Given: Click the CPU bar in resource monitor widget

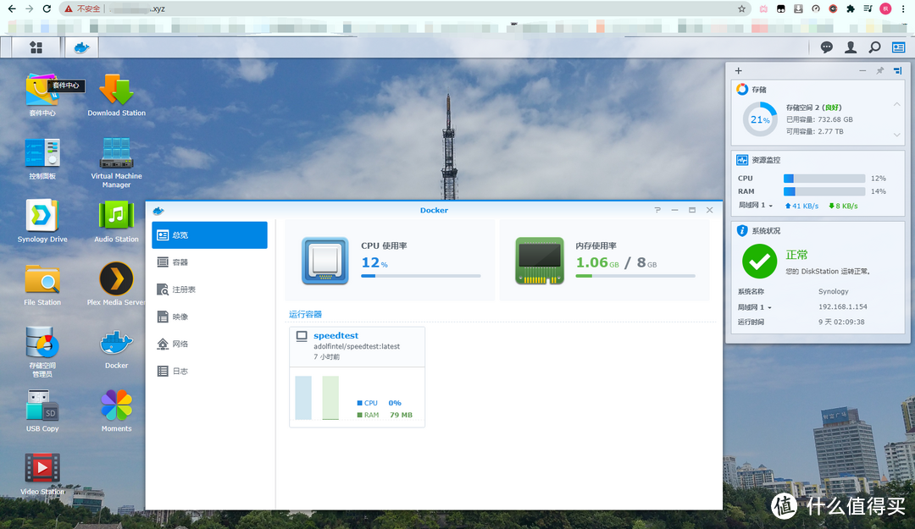Looking at the screenshot, I should click(824, 179).
